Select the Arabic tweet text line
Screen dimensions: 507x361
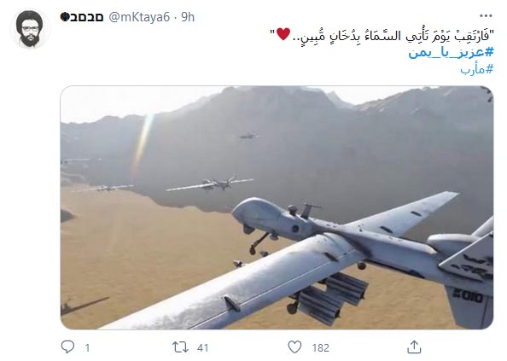(382, 35)
